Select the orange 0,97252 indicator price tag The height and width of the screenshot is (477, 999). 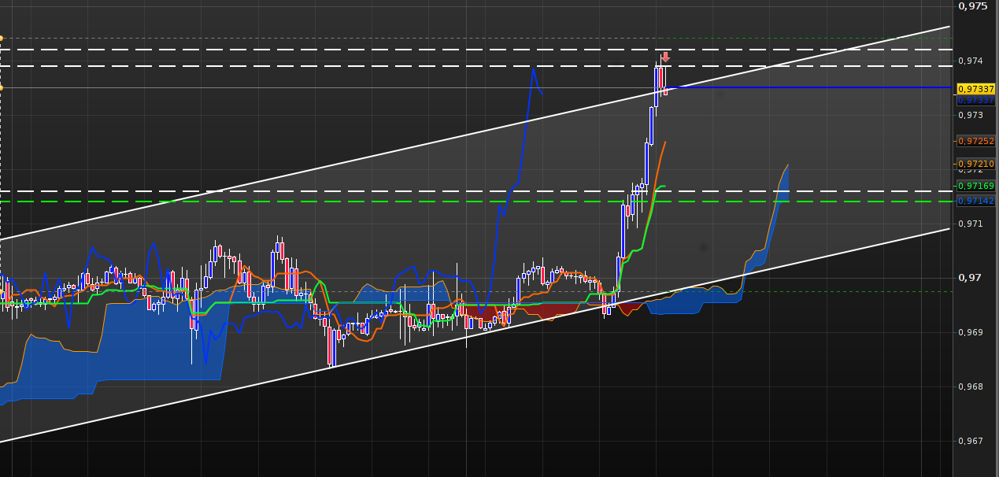click(x=976, y=141)
